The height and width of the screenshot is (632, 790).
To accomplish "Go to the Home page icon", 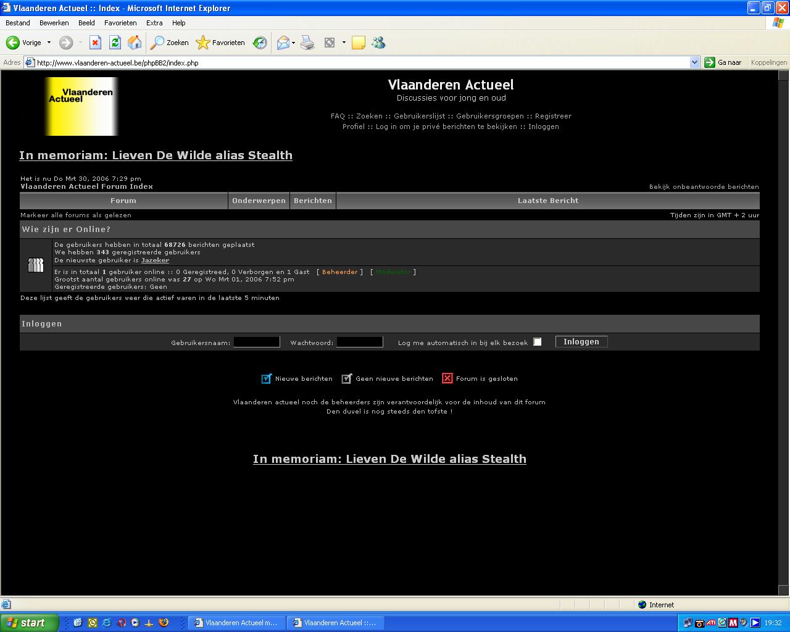I will pos(134,43).
